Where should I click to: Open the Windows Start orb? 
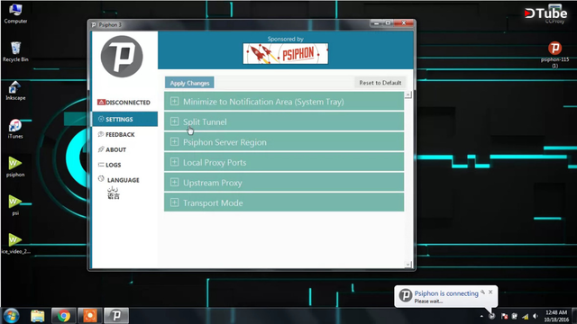click(12, 316)
